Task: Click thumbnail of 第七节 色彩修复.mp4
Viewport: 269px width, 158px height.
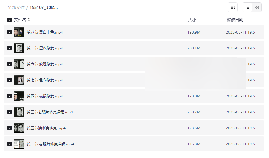Action: tap(19, 80)
